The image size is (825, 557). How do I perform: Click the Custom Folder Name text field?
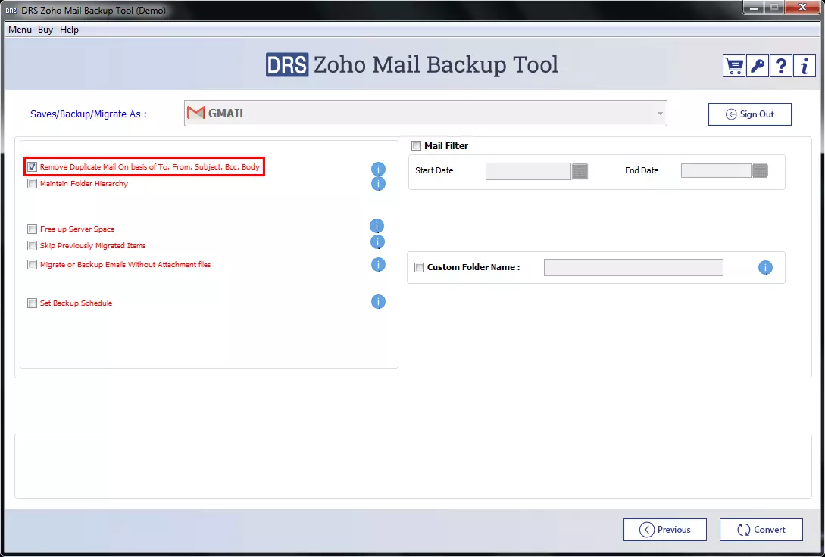[633, 267]
